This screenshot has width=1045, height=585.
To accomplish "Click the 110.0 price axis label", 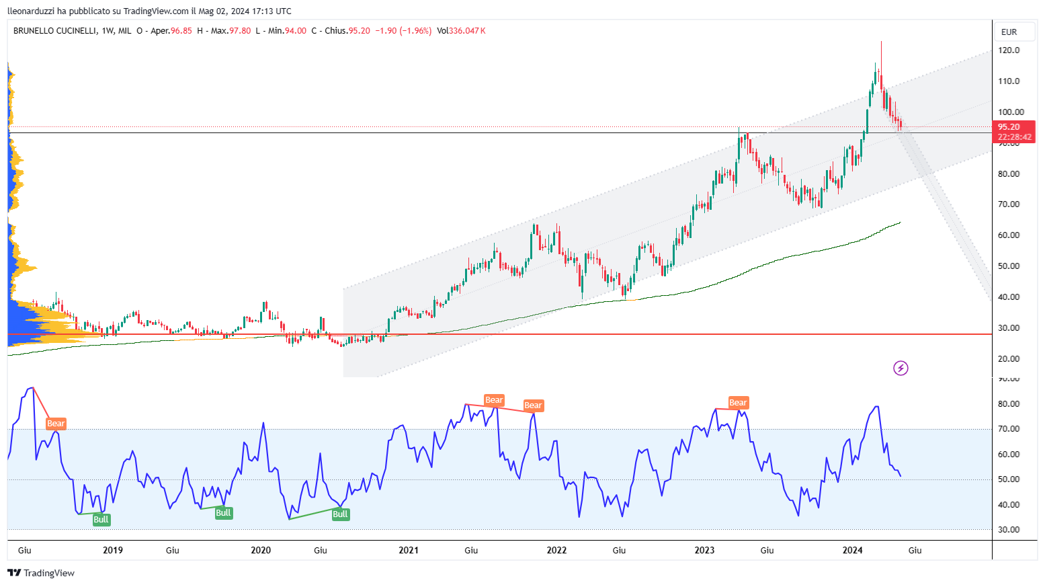I will 1009,81.
